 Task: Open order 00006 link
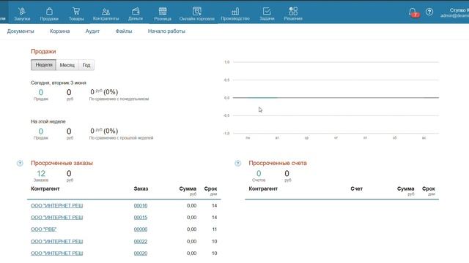pyautogui.click(x=141, y=229)
